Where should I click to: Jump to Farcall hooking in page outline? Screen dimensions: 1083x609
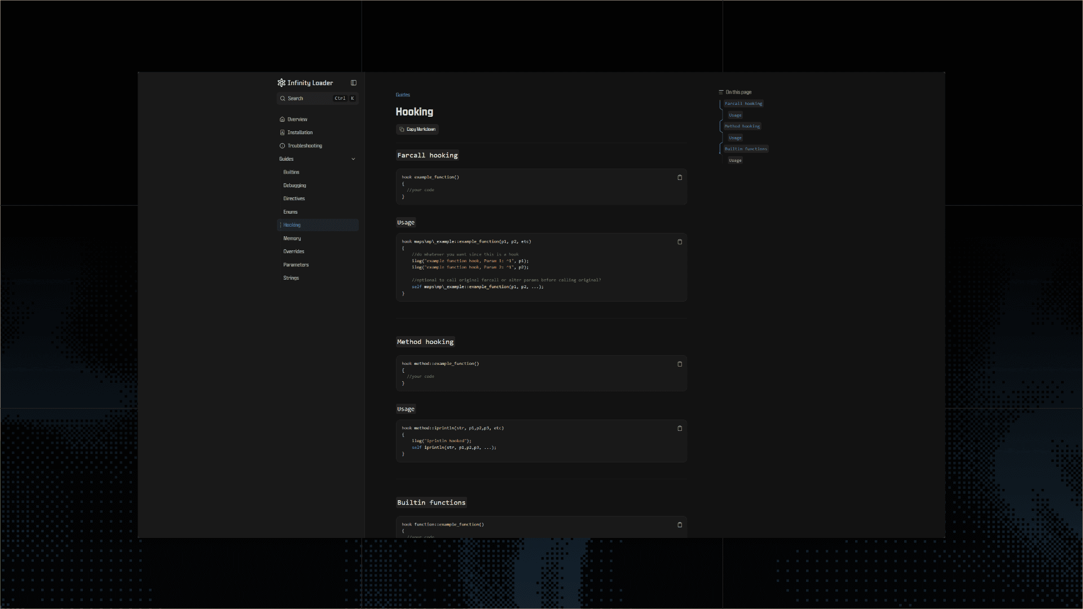pyautogui.click(x=743, y=104)
